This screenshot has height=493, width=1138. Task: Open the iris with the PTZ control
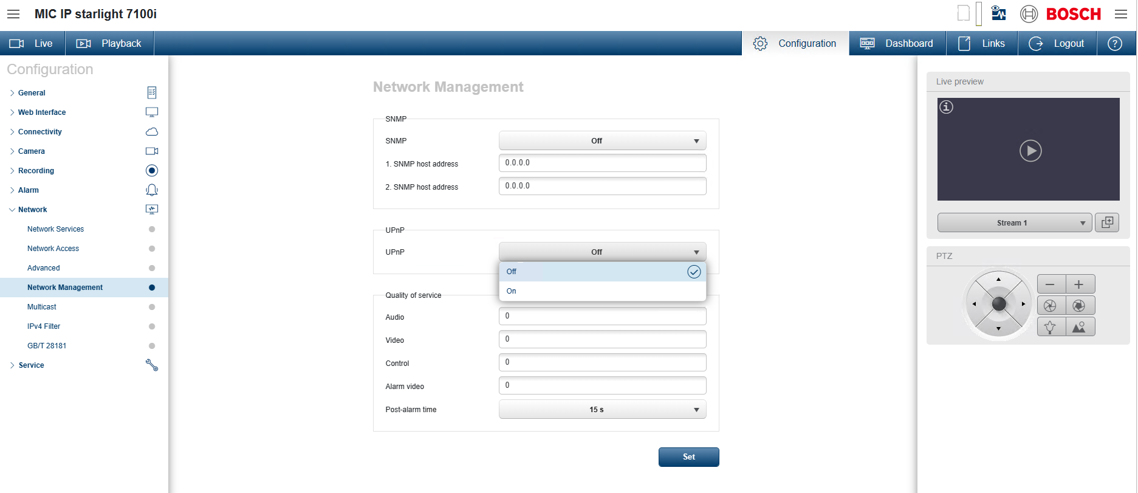1080,305
